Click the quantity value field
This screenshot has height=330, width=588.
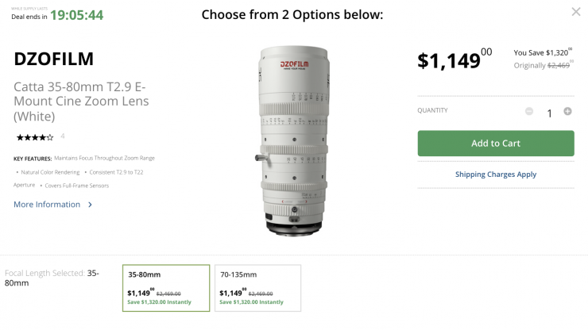click(x=548, y=113)
